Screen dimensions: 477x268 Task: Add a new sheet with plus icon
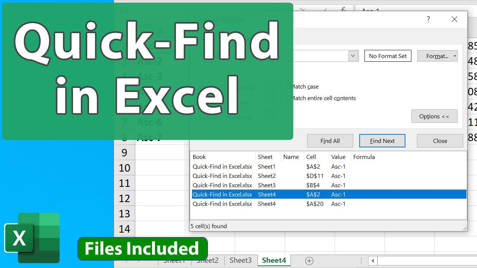(x=309, y=261)
